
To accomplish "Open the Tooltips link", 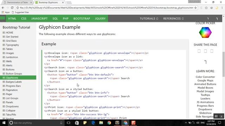I will [205, 95].
